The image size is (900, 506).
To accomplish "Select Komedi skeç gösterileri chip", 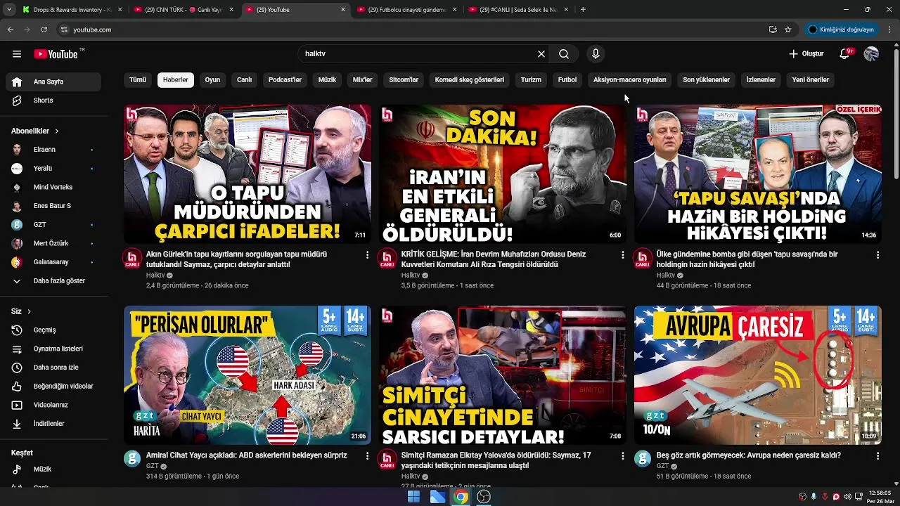I will 470,80.
